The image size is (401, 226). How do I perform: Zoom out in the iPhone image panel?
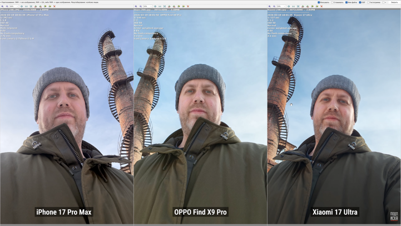(x=7, y=6)
